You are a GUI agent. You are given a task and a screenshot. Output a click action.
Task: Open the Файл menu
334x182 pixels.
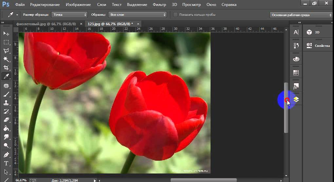point(20,5)
